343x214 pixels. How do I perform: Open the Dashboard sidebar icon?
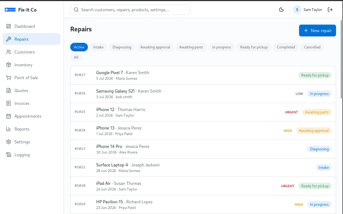pyautogui.click(x=9, y=26)
